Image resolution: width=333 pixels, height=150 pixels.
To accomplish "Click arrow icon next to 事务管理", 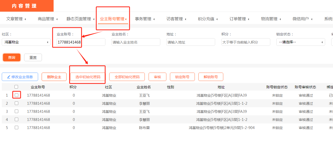I will (x=154, y=19).
